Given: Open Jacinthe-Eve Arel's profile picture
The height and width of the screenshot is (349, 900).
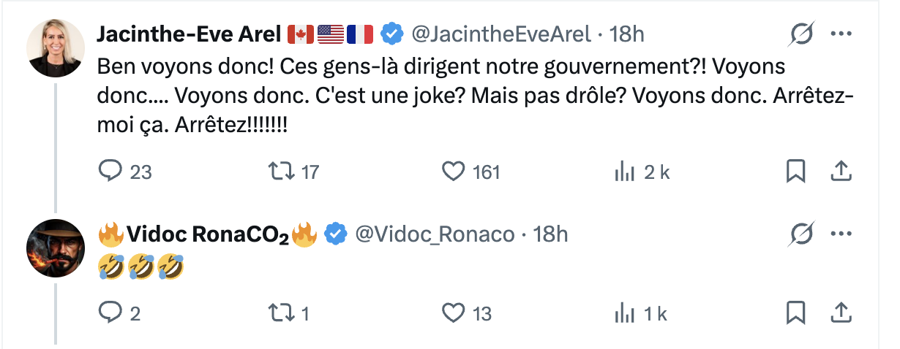Looking at the screenshot, I should (56, 47).
